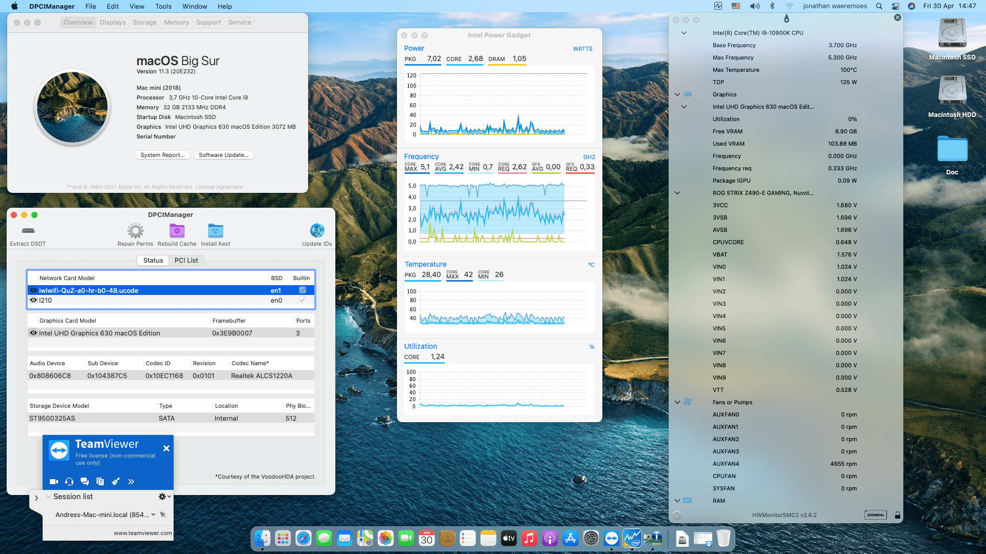The image size is (986, 554).
Task: Select the AUXFAN4 4655 rpm row
Action: tap(785, 464)
